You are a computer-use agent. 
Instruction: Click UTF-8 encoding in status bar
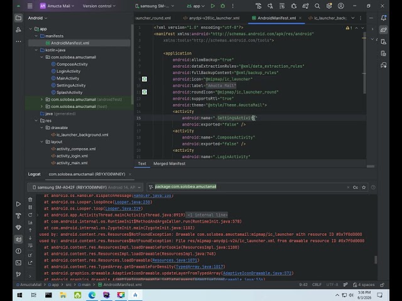point(332,285)
